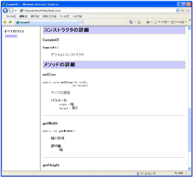Open the ツール(O) gear command bar menu

click(x=179, y=22)
